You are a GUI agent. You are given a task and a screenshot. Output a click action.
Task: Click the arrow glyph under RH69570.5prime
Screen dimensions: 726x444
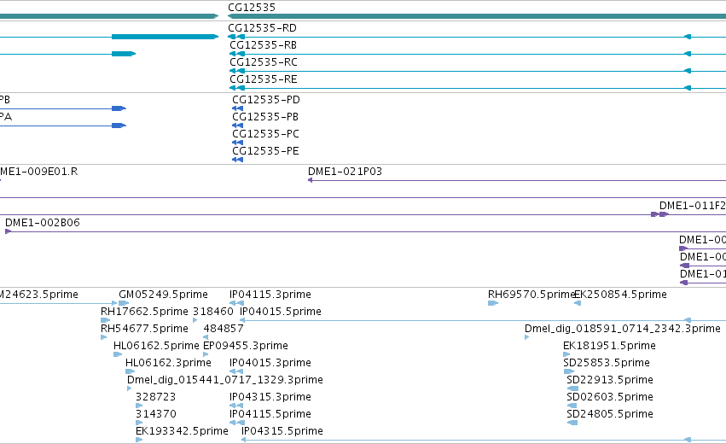[x=493, y=303]
